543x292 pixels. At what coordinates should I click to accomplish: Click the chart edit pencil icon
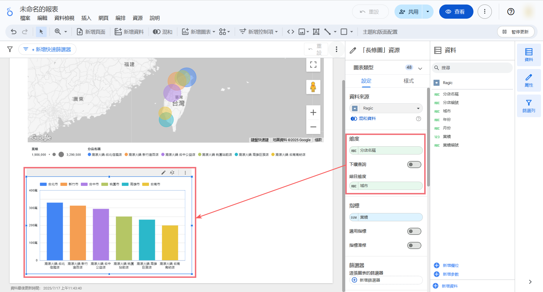coord(163,173)
